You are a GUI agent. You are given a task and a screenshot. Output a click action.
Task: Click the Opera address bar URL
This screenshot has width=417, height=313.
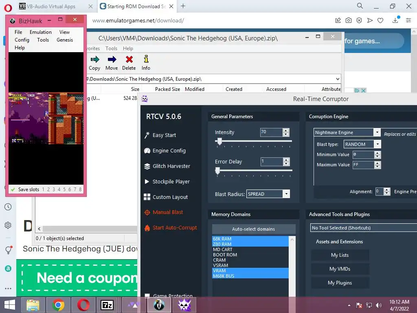(138, 20)
